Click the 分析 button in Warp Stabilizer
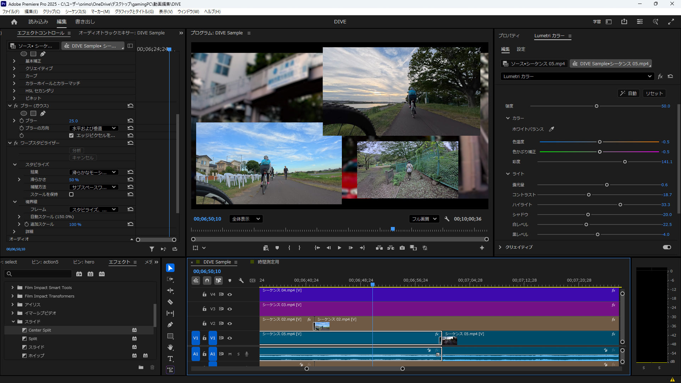This screenshot has height=383, width=681. (76, 150)
